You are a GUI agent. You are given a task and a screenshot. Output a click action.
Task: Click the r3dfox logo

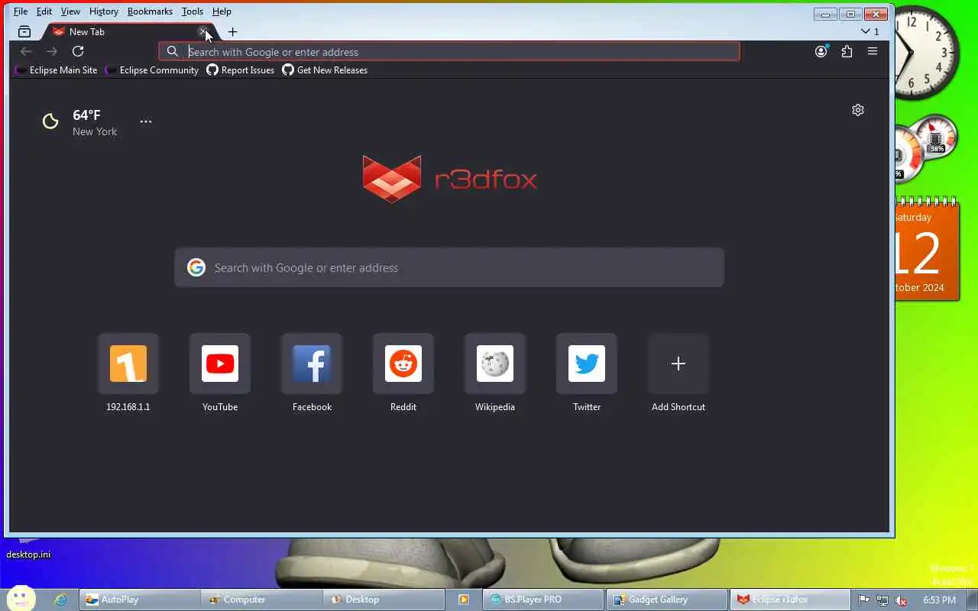tap(449, 179)
